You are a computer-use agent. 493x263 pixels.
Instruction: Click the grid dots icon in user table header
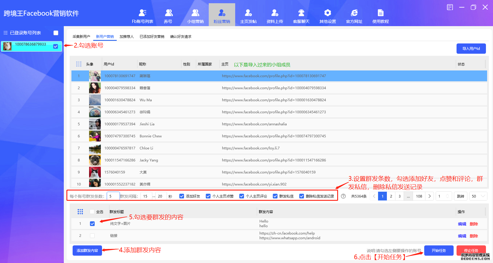79,64
